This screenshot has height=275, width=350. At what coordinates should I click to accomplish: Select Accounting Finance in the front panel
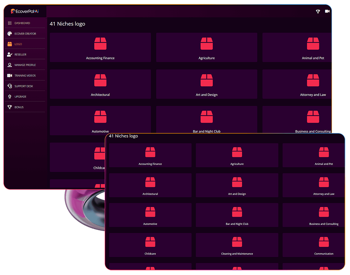[150, 155]
